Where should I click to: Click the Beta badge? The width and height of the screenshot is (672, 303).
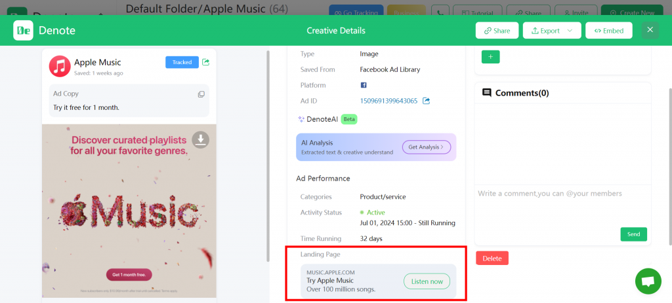click(349, 119)
